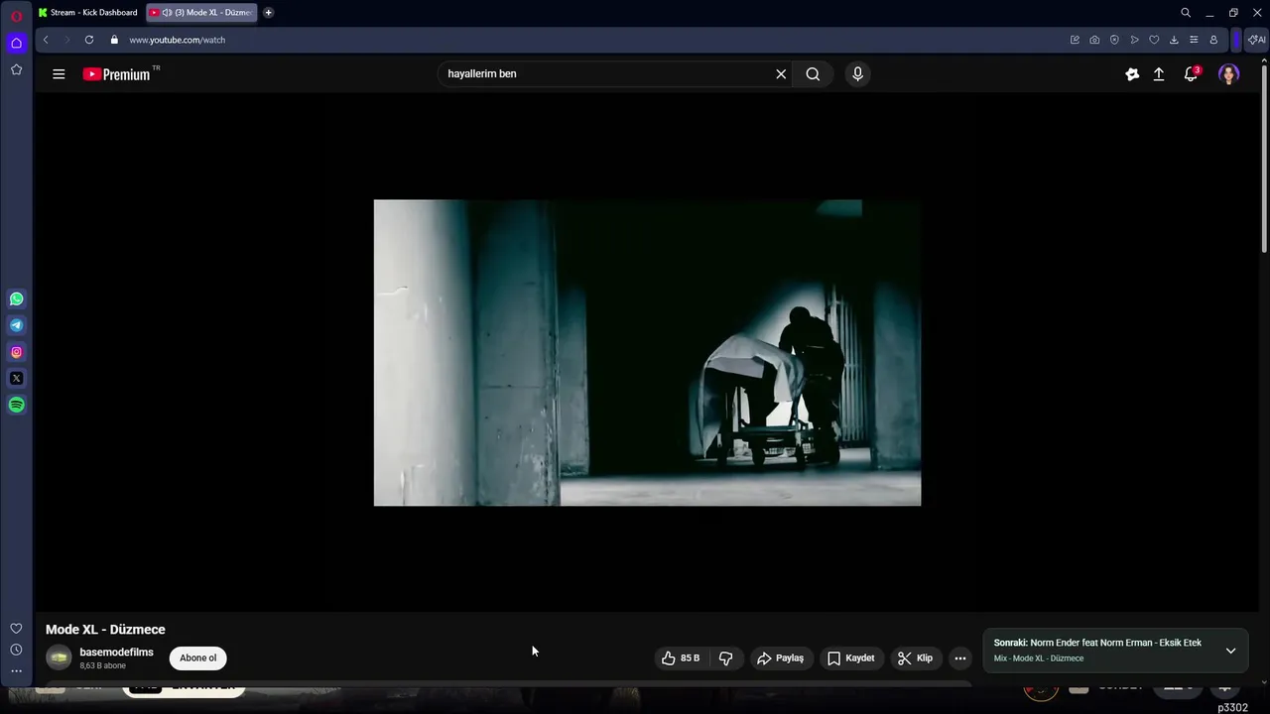Open YouTube notifications bell

click(x=1192, y=73)
